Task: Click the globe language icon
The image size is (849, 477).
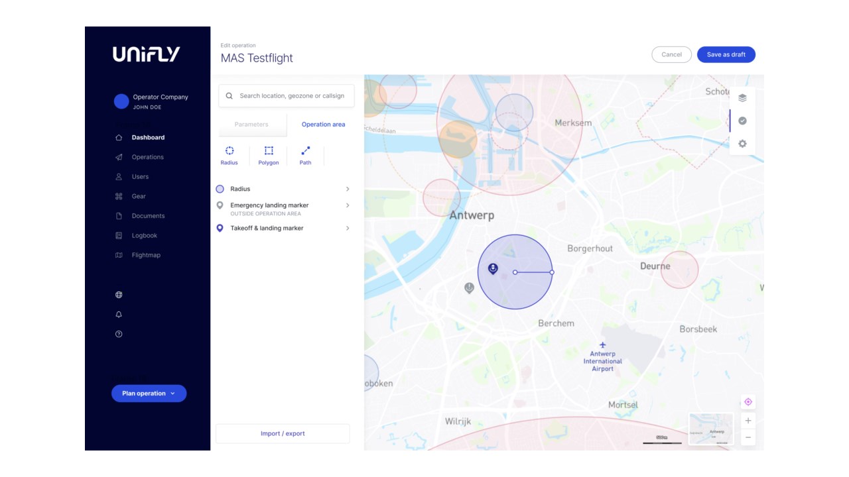Action: click(x=119, y=295)
